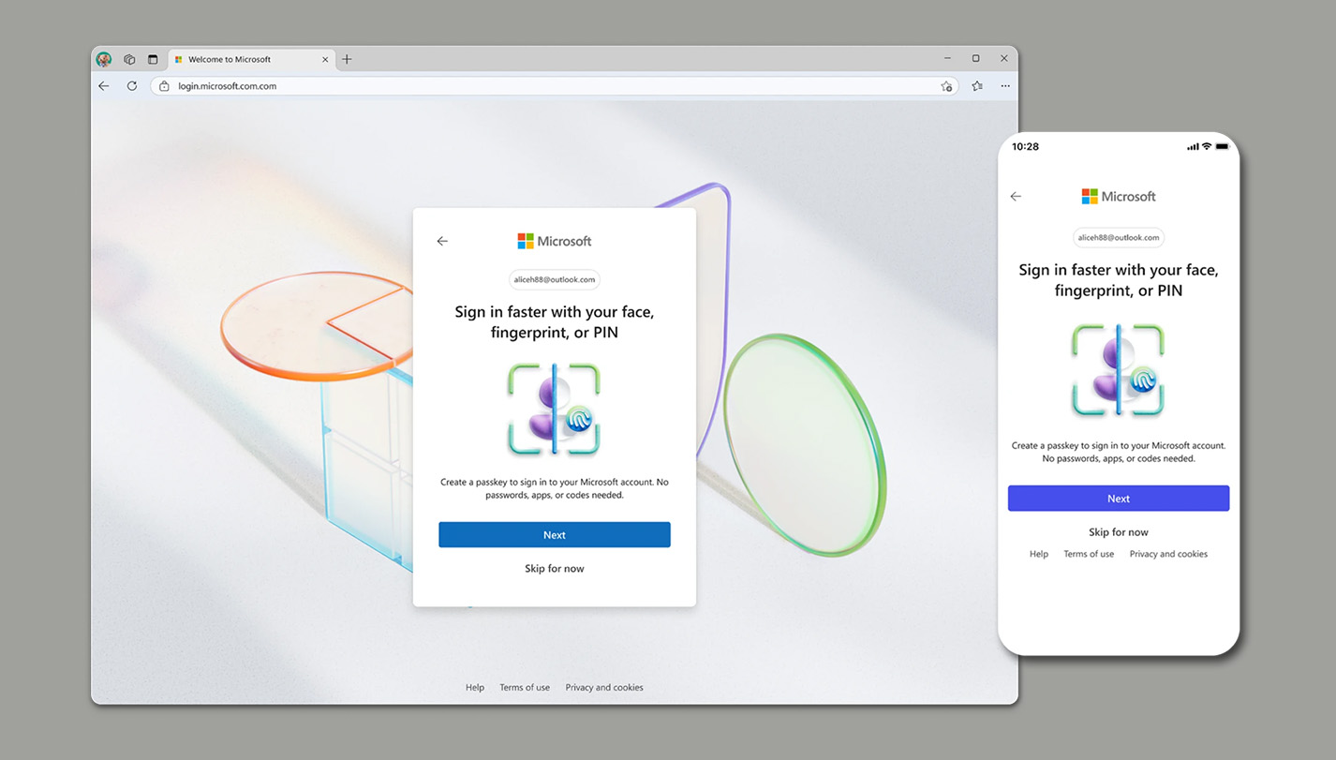This screenshot has height=760, width=1336.
Task: Tap the Microsoft logo on the phone screen
Action: click(x=1119, y=197)
